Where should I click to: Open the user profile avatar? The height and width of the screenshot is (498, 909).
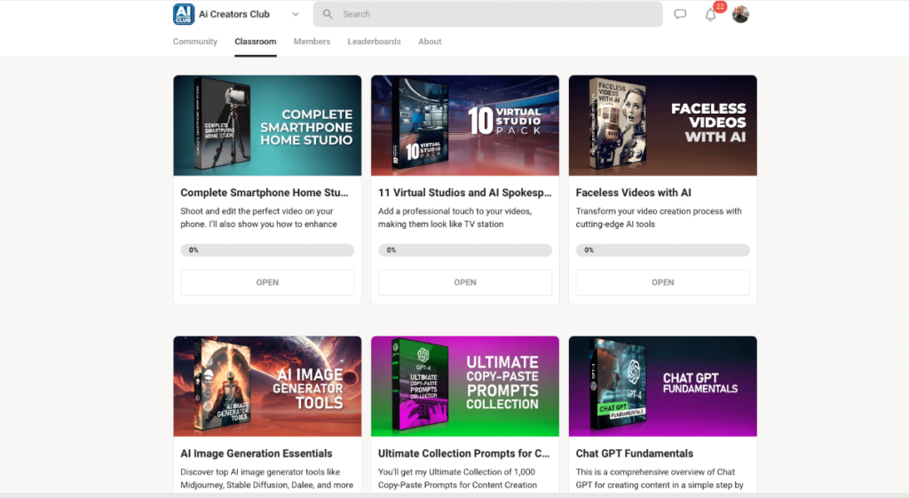(740, 14)
